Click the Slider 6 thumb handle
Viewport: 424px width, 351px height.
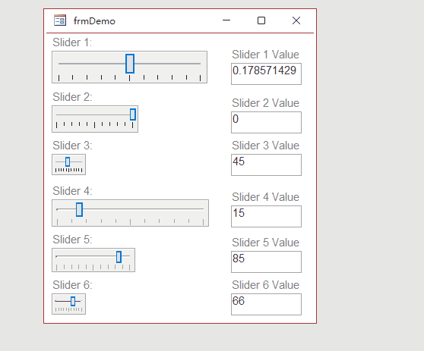[73, 302]
